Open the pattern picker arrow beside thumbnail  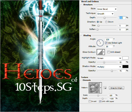click(x=101, y=88)
